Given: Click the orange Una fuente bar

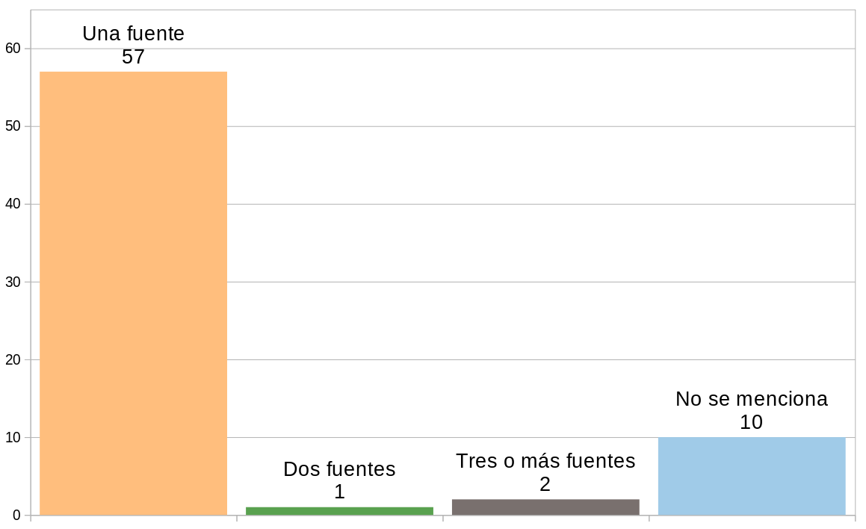Looking at the screenshot, I should click(133, 293).
